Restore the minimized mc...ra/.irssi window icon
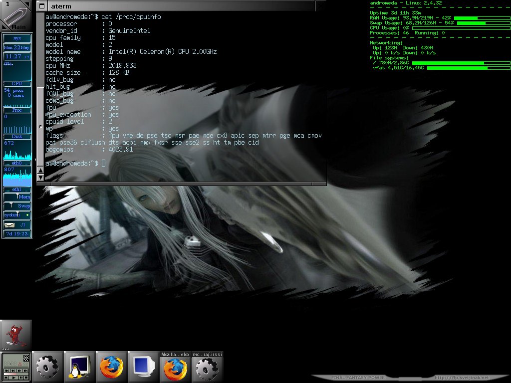Viewport: 511px width, 383px height. (x=207, y=367)
